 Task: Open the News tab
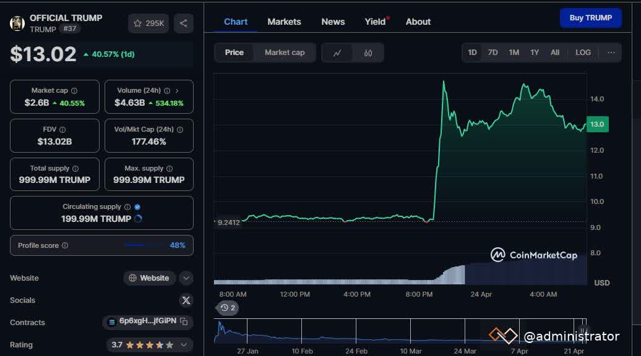tap(333, 22)
